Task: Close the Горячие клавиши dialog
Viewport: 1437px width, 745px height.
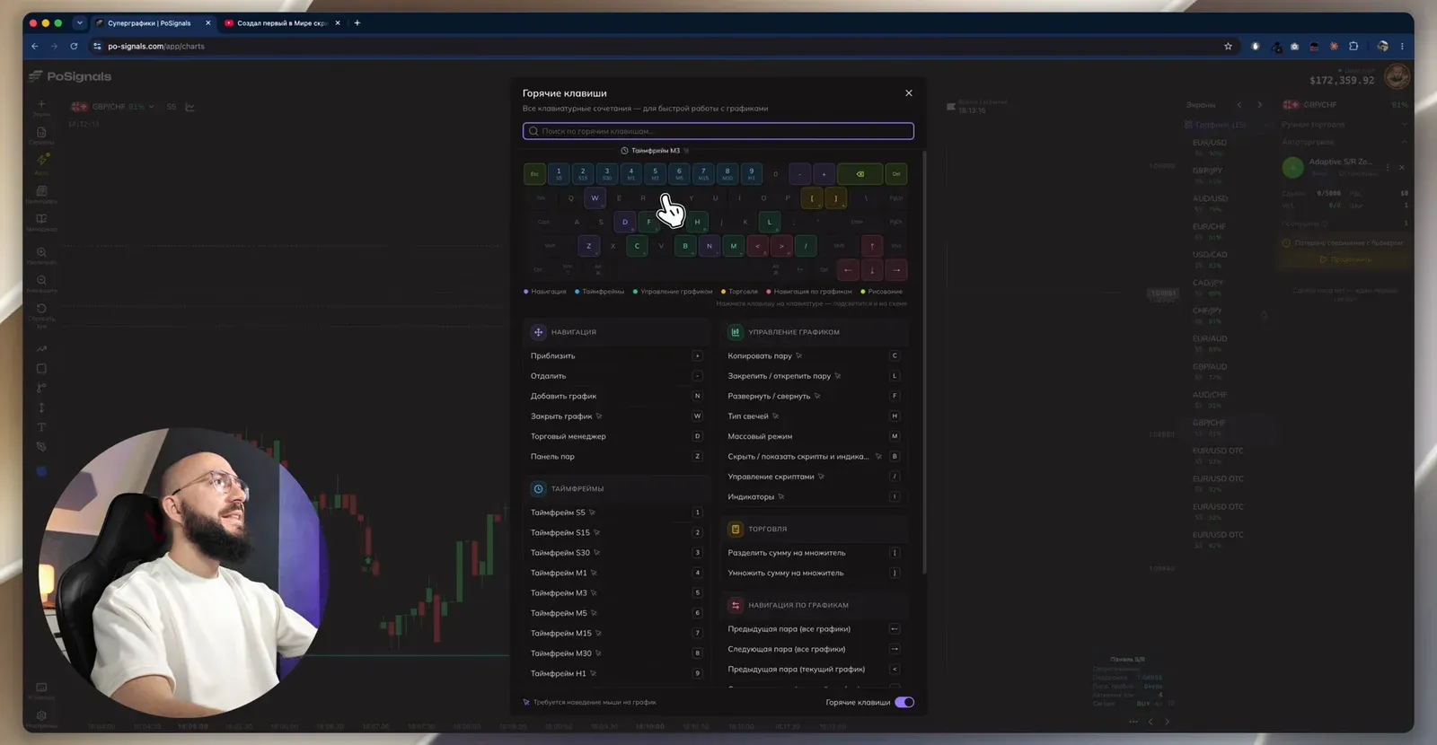Action: tap(909, 92)
